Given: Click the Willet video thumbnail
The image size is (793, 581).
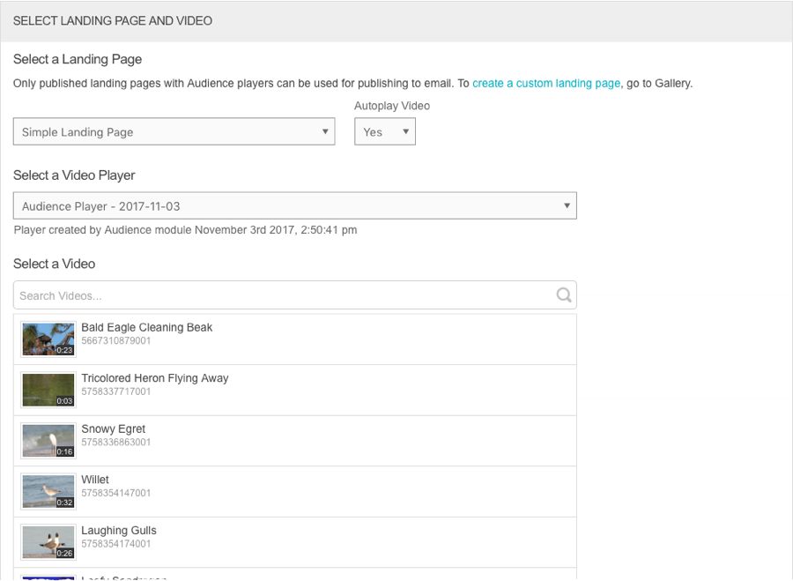Looking at the screenshot, I should coord(48,492).
